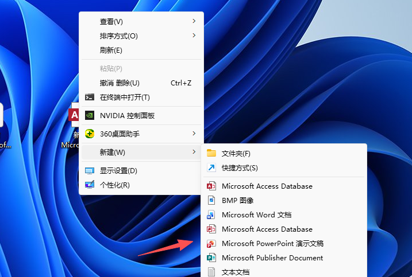Click the PowerPoint presentation icon
The width and height of the screenshot is (412, 277).
pyautogui.click(x=211, y=243)
